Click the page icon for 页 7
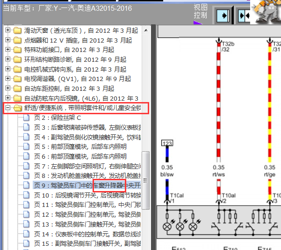Image resolution: width=281 pixels, height=250 pixels. [26, 166]
